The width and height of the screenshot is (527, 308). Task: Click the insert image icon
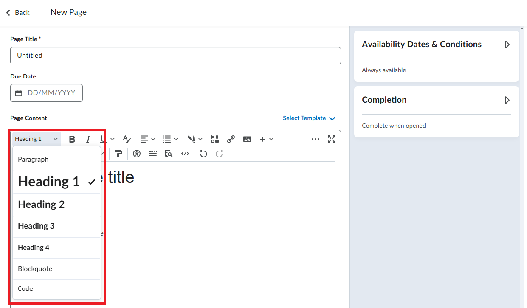[x=247, y=139]
